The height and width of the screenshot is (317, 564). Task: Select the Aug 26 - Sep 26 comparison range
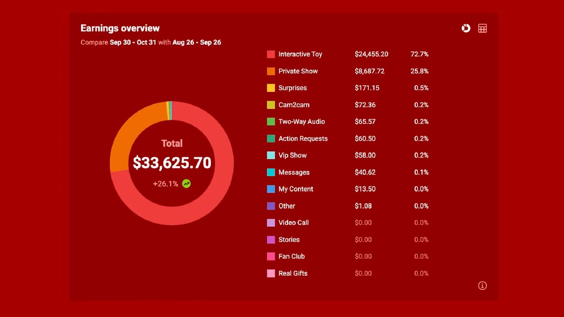(x=197, y=42)
